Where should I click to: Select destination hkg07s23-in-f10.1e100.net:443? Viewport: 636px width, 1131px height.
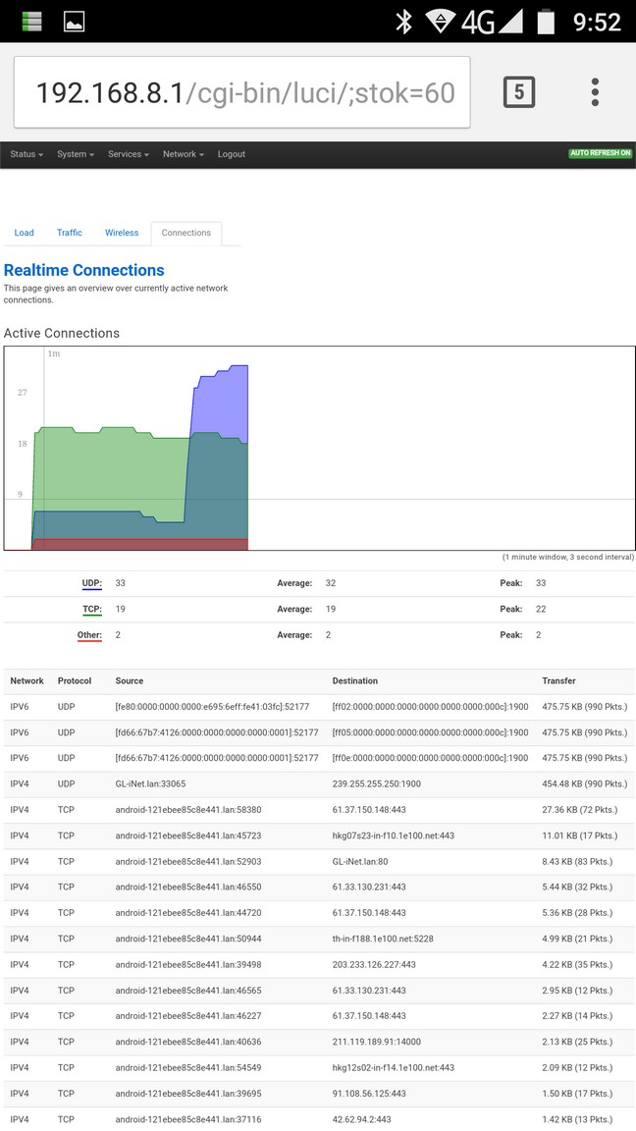point(393,836)
